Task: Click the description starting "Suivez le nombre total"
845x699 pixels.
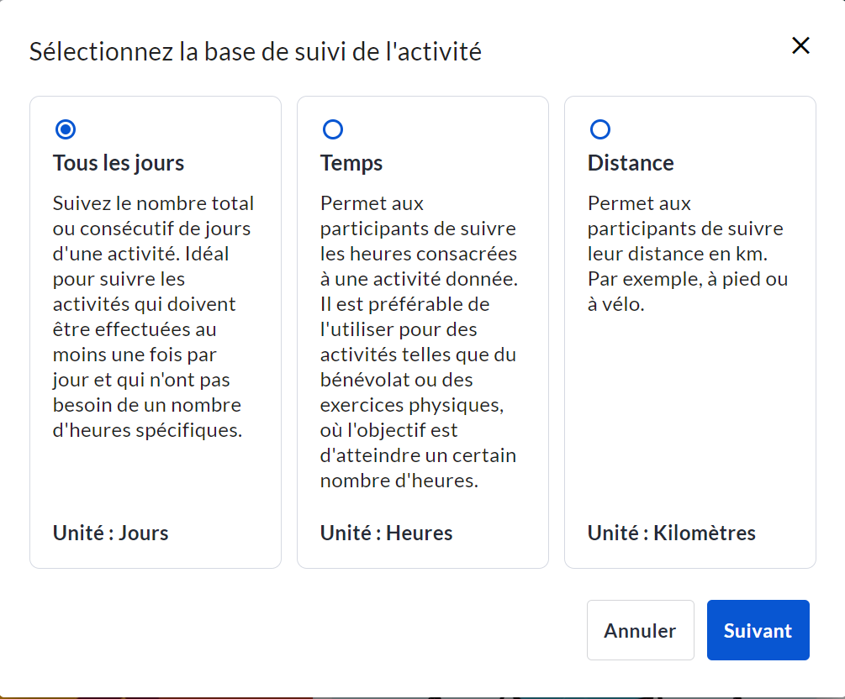Action: (x=154, y=317)
